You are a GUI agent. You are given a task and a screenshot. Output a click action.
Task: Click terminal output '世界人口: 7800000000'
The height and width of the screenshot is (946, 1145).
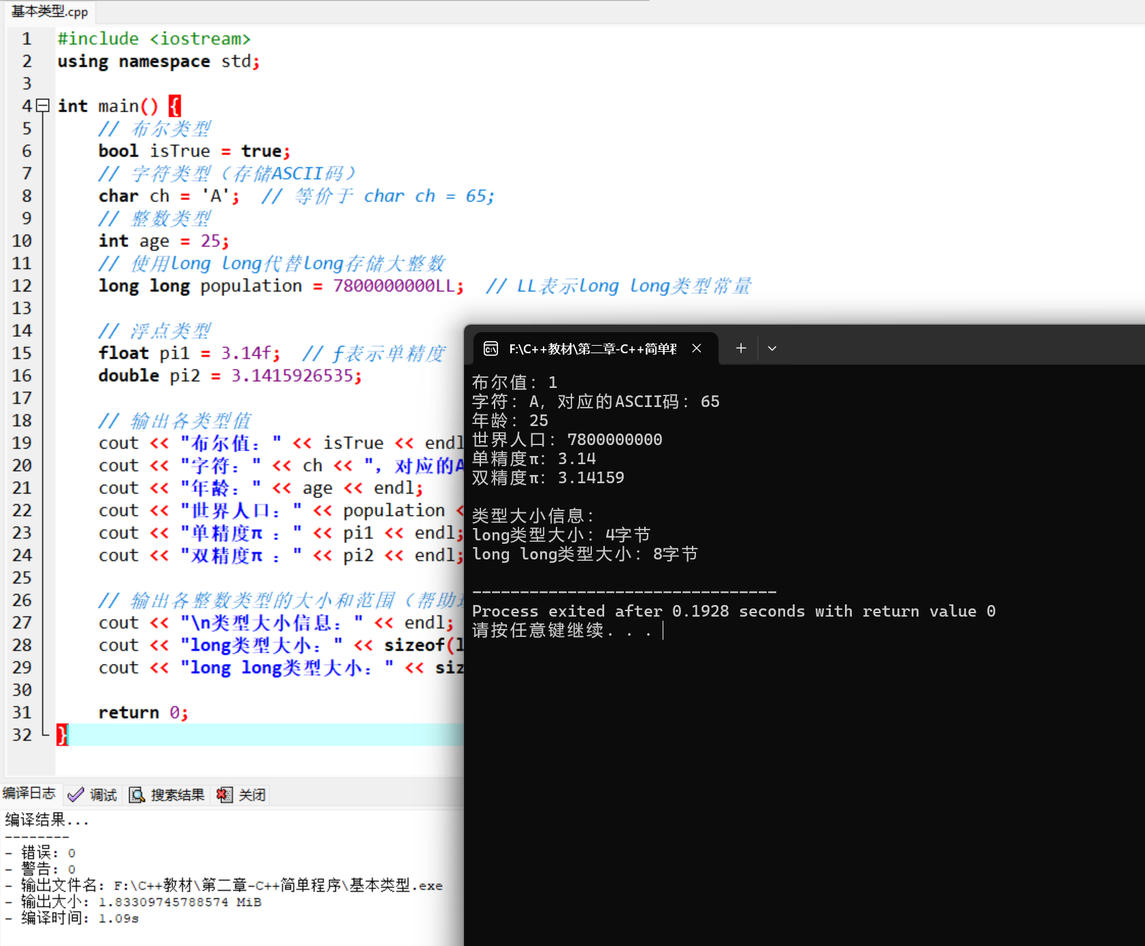coord(567,440)
